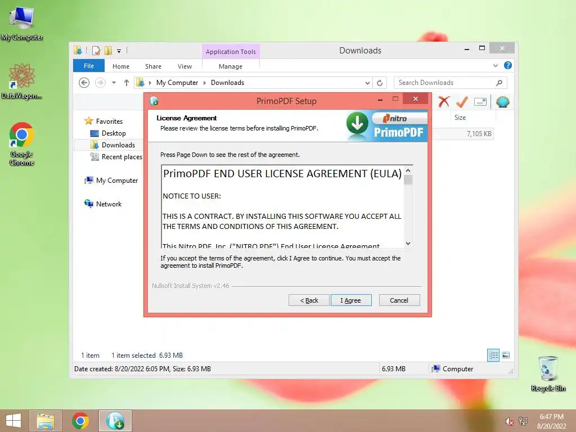Open the Manage ribbon tab
The height and width of the screenshot is (432, 576).
point(230,66)
